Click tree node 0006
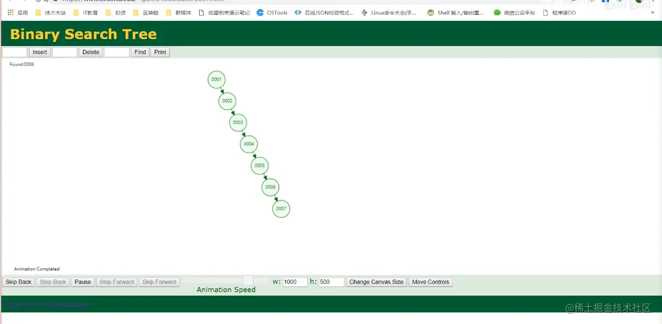Screen dimensions: 662x324 (270, 187)
